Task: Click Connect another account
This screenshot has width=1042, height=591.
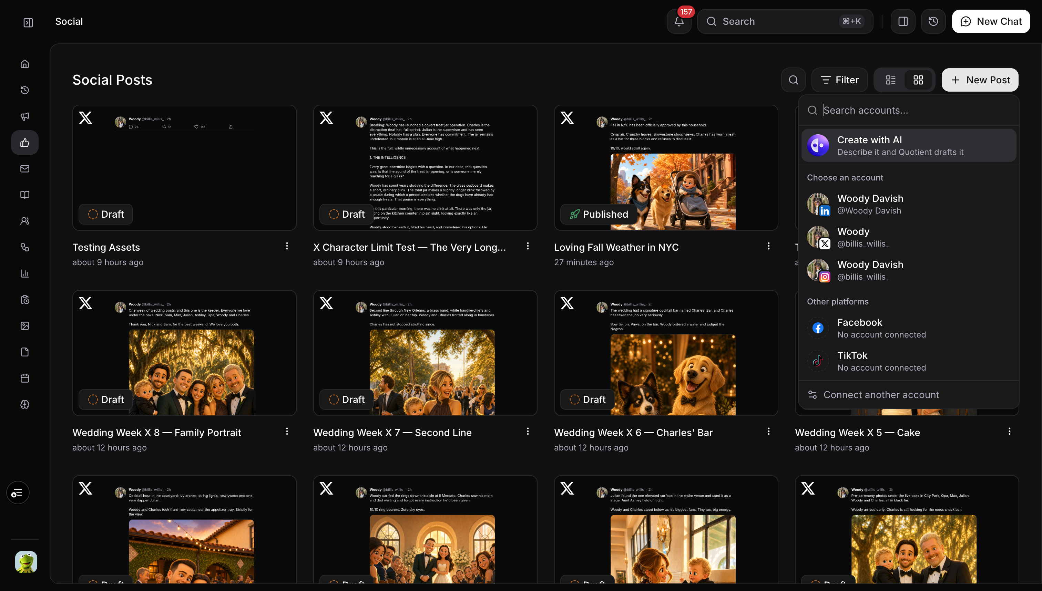Action: (909, 395)
